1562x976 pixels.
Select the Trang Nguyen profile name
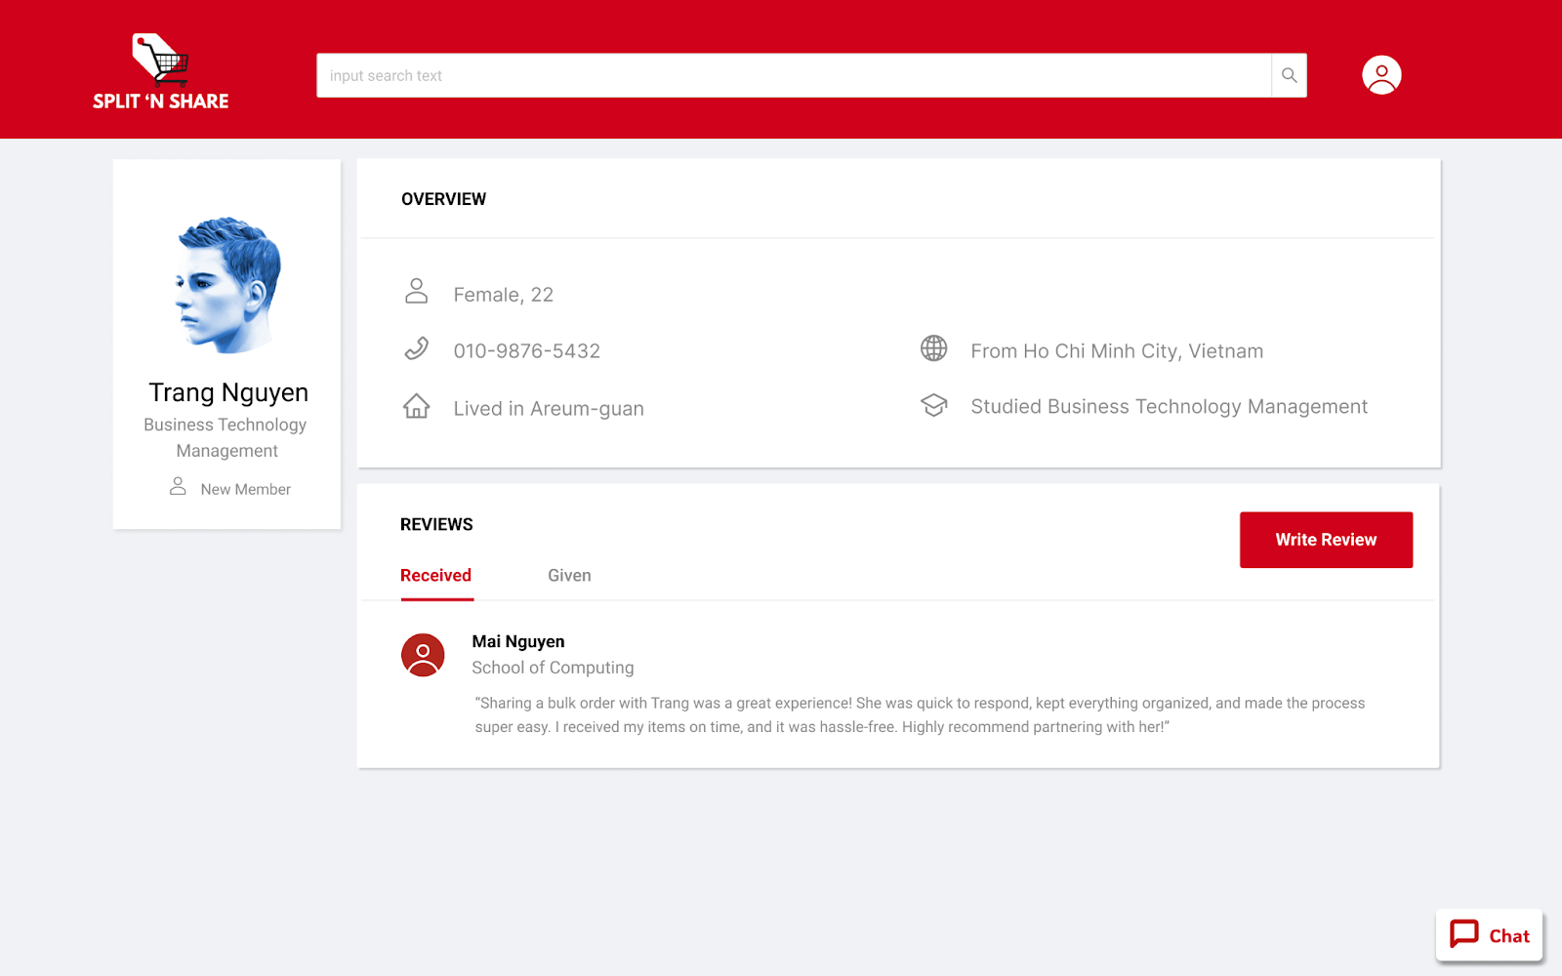click(x=228, y=392)
